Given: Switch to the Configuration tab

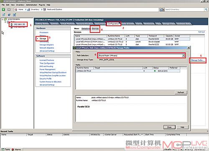Looking at the screenshot, I should pos(113,24).
